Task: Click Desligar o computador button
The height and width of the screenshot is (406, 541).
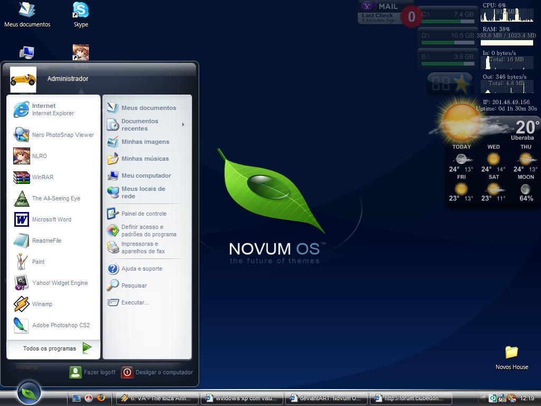Action: coord(157,372)
